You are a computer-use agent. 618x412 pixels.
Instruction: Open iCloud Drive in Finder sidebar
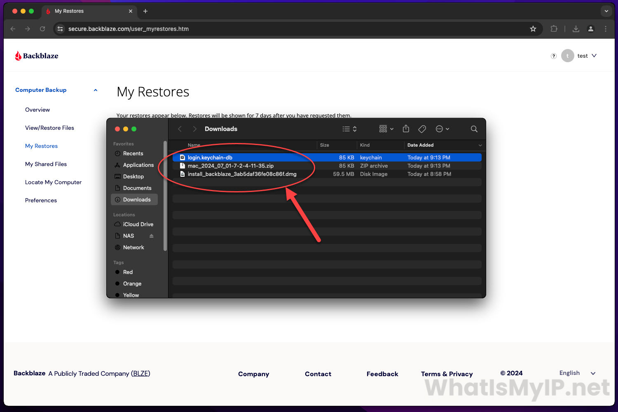coord(134,224)
